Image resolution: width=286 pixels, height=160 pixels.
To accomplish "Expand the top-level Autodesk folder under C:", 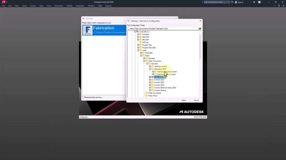I will [138, 34].
